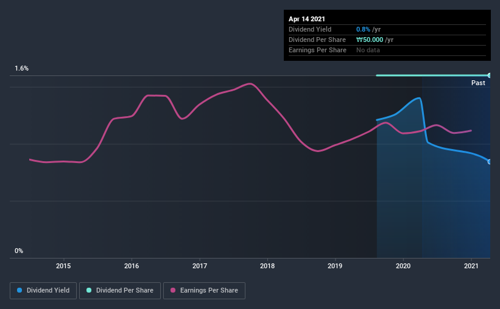Click the 0.8% Dividend Yield tooltip value
The width and height of the screenshot is (500, 309).
click(x=363, y=29)
